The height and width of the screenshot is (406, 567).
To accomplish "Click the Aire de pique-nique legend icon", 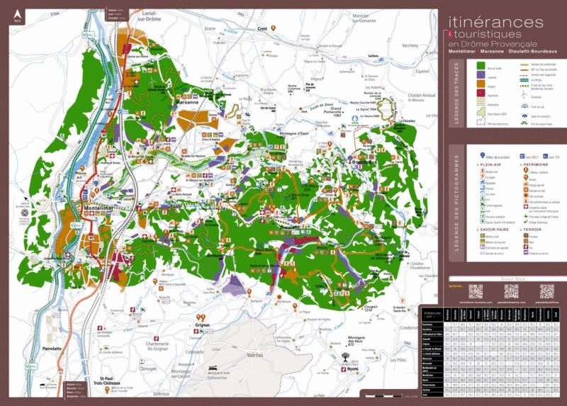I will [x=523, y=124].
